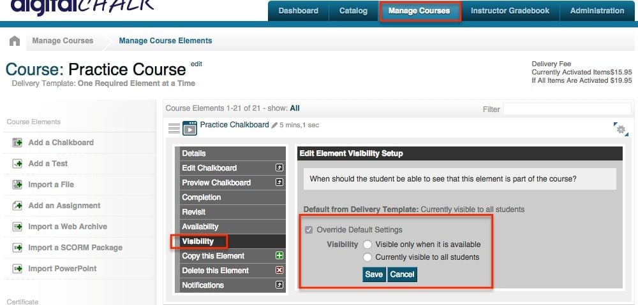Viewport: 638px width, 305px height.
Task: Click Import a Web Archive link text
Action: point(68,227)
